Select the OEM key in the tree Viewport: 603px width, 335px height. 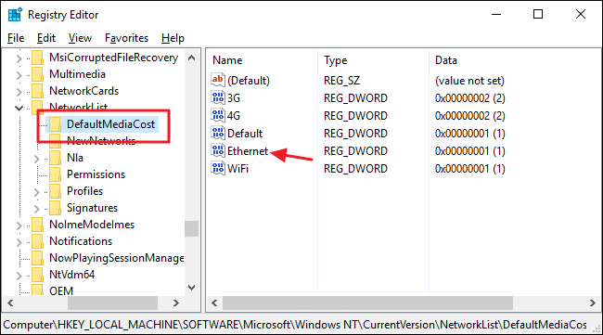coord(61,290)
